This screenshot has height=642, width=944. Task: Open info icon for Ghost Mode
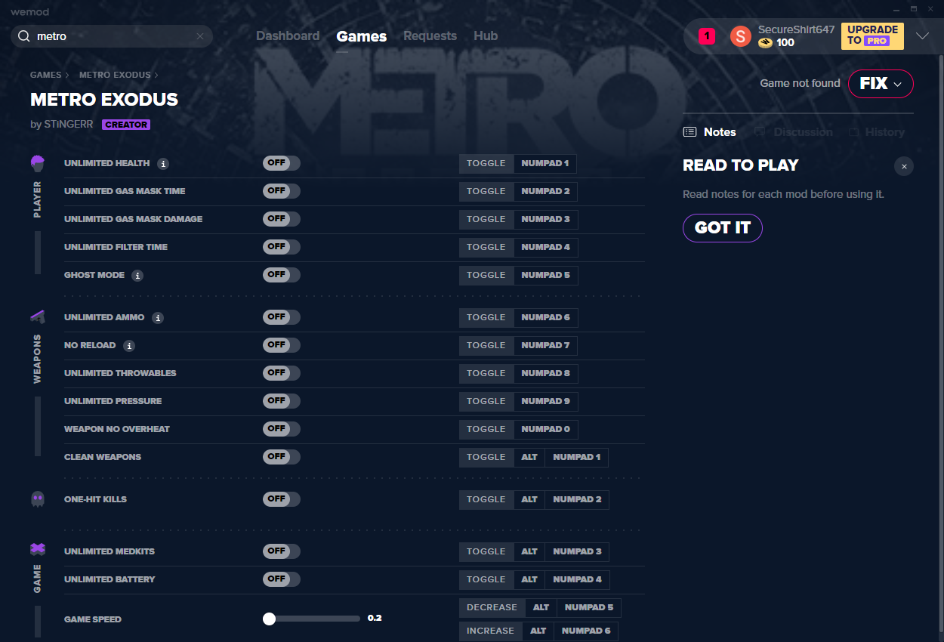click(137, 276)
